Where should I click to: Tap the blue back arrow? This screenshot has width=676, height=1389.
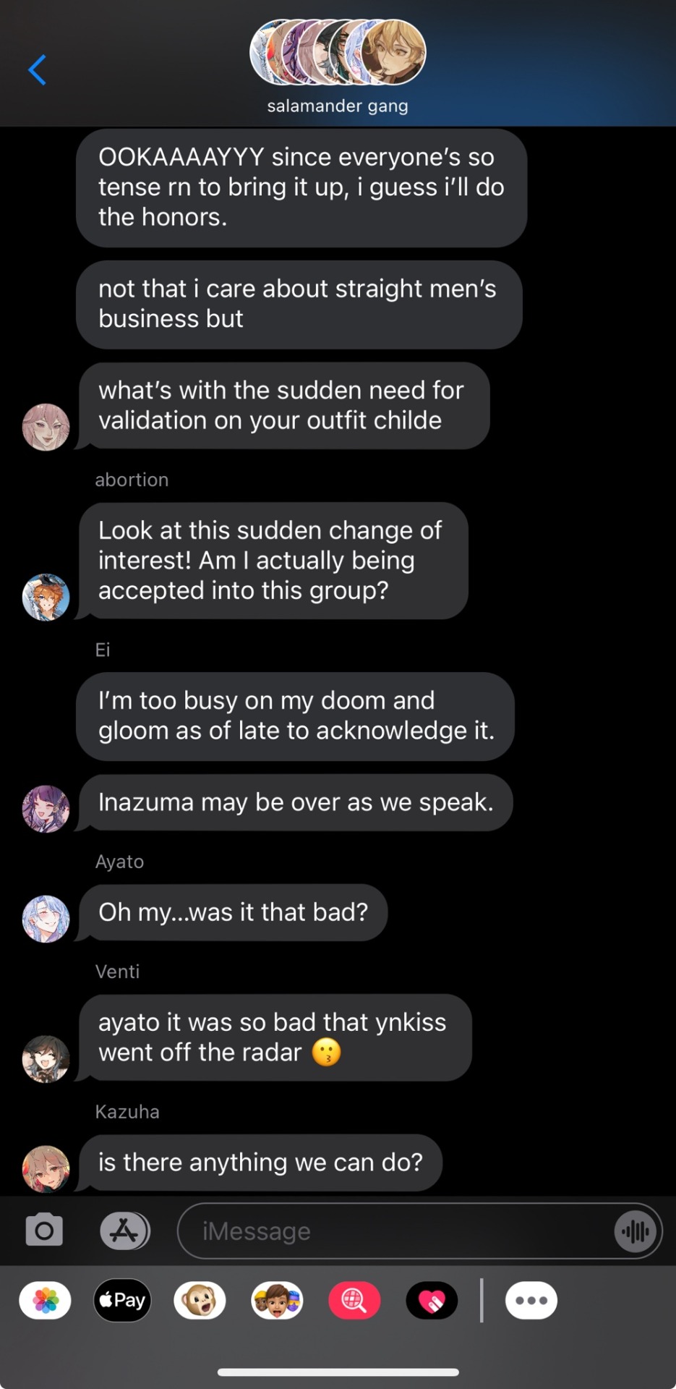coord(38,70)
